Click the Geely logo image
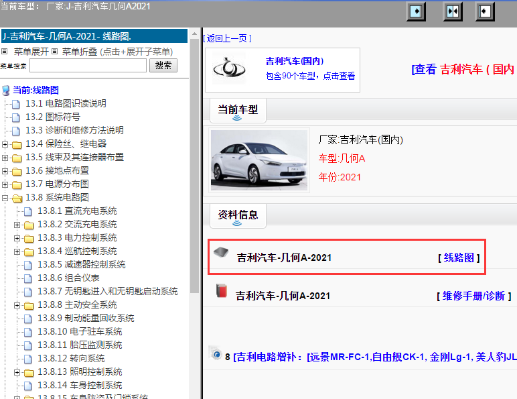This screenshot has width=517, height=399. tap(229, 68)
